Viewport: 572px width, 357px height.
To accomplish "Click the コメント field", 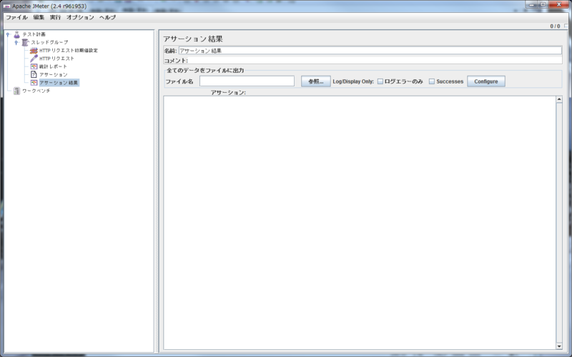I will point(375,61).
